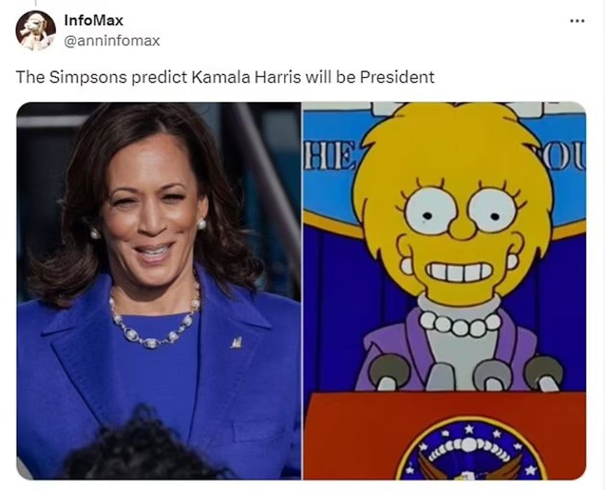Image resolution: width=608 pixels, height=490 pixels.
Task: Visit the @anninfomax handle link
Action: [x=112, y=41]
